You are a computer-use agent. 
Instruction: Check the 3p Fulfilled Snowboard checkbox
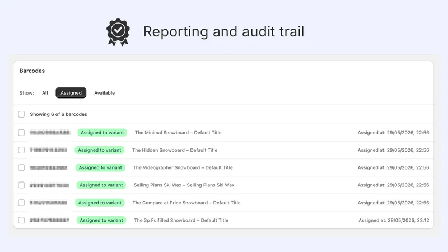pos(21,220)
